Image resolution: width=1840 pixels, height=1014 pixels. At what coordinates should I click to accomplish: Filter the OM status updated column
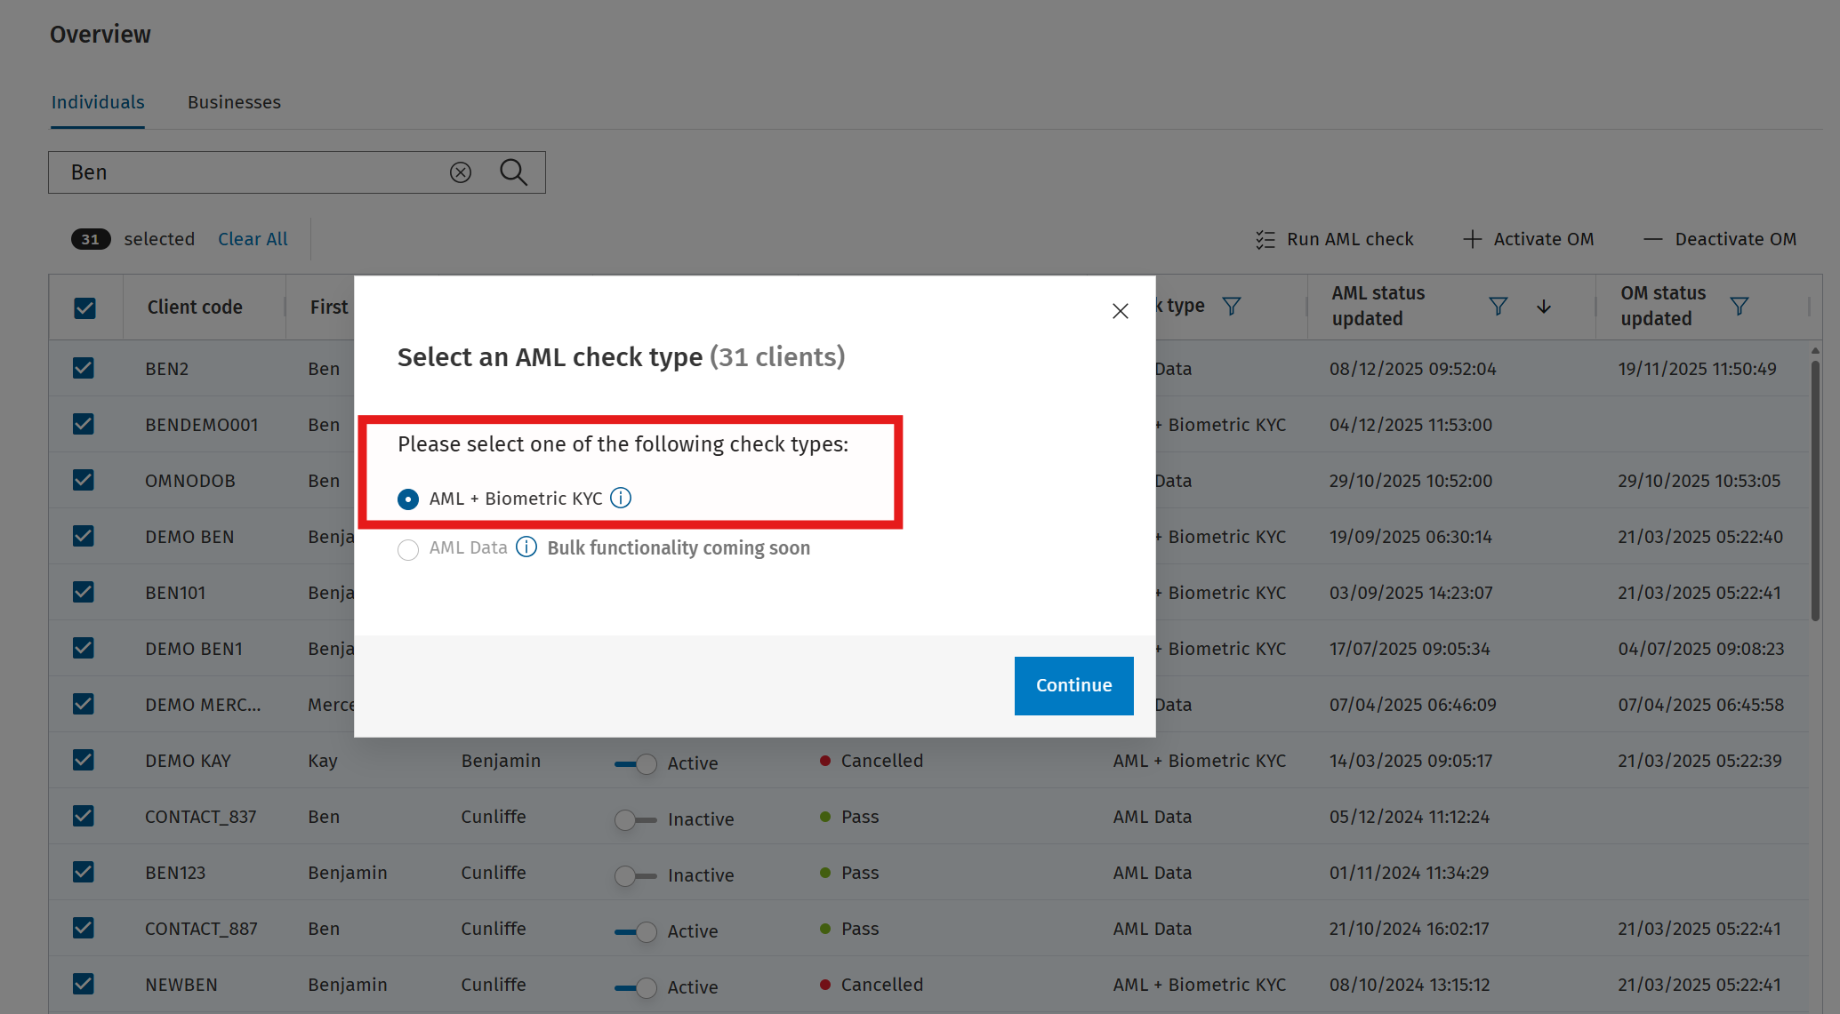(x=1739, y=307)
